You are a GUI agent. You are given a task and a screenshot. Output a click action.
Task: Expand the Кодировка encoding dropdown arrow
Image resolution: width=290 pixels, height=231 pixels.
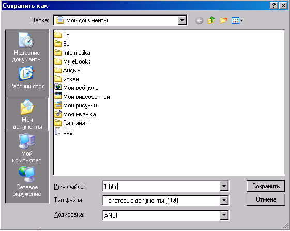(224, 215)
